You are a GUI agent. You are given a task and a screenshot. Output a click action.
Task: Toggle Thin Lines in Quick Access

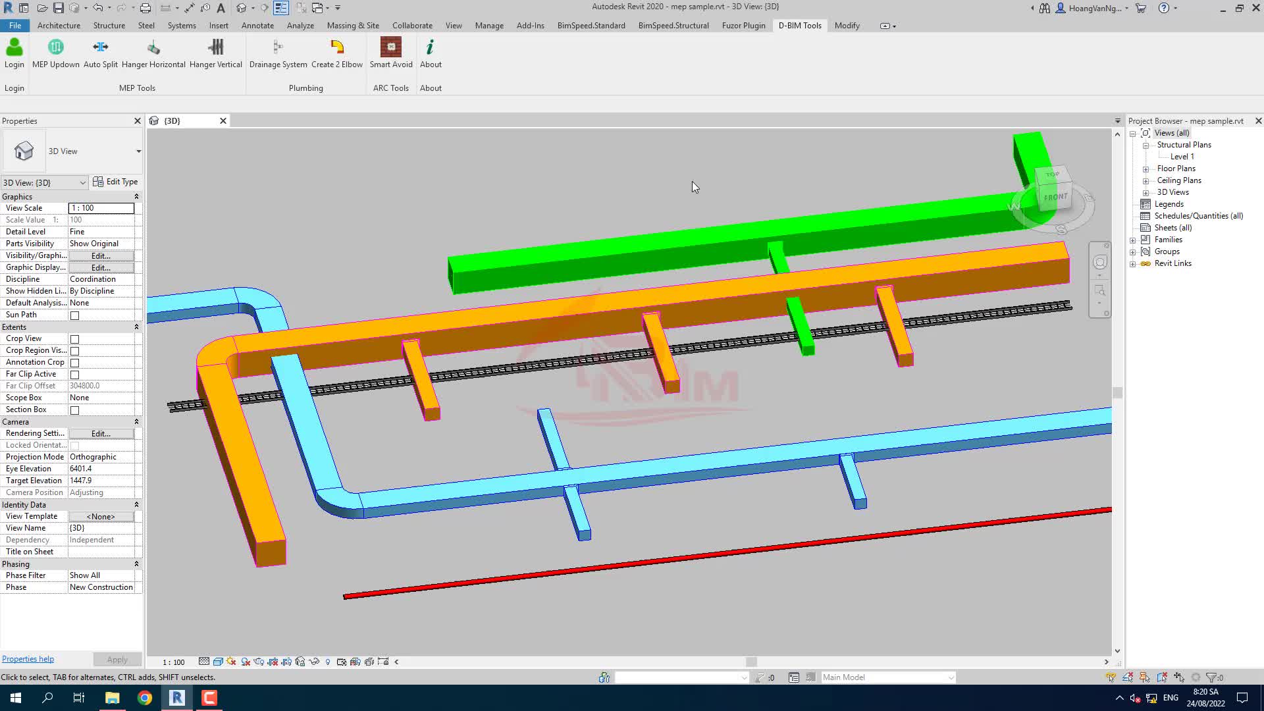pos(281,8)
